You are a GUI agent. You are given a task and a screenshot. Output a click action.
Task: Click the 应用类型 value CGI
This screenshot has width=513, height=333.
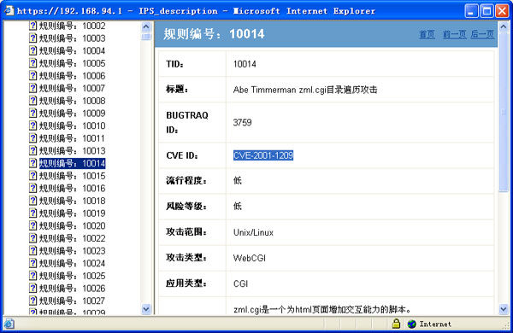pos(240,283)
